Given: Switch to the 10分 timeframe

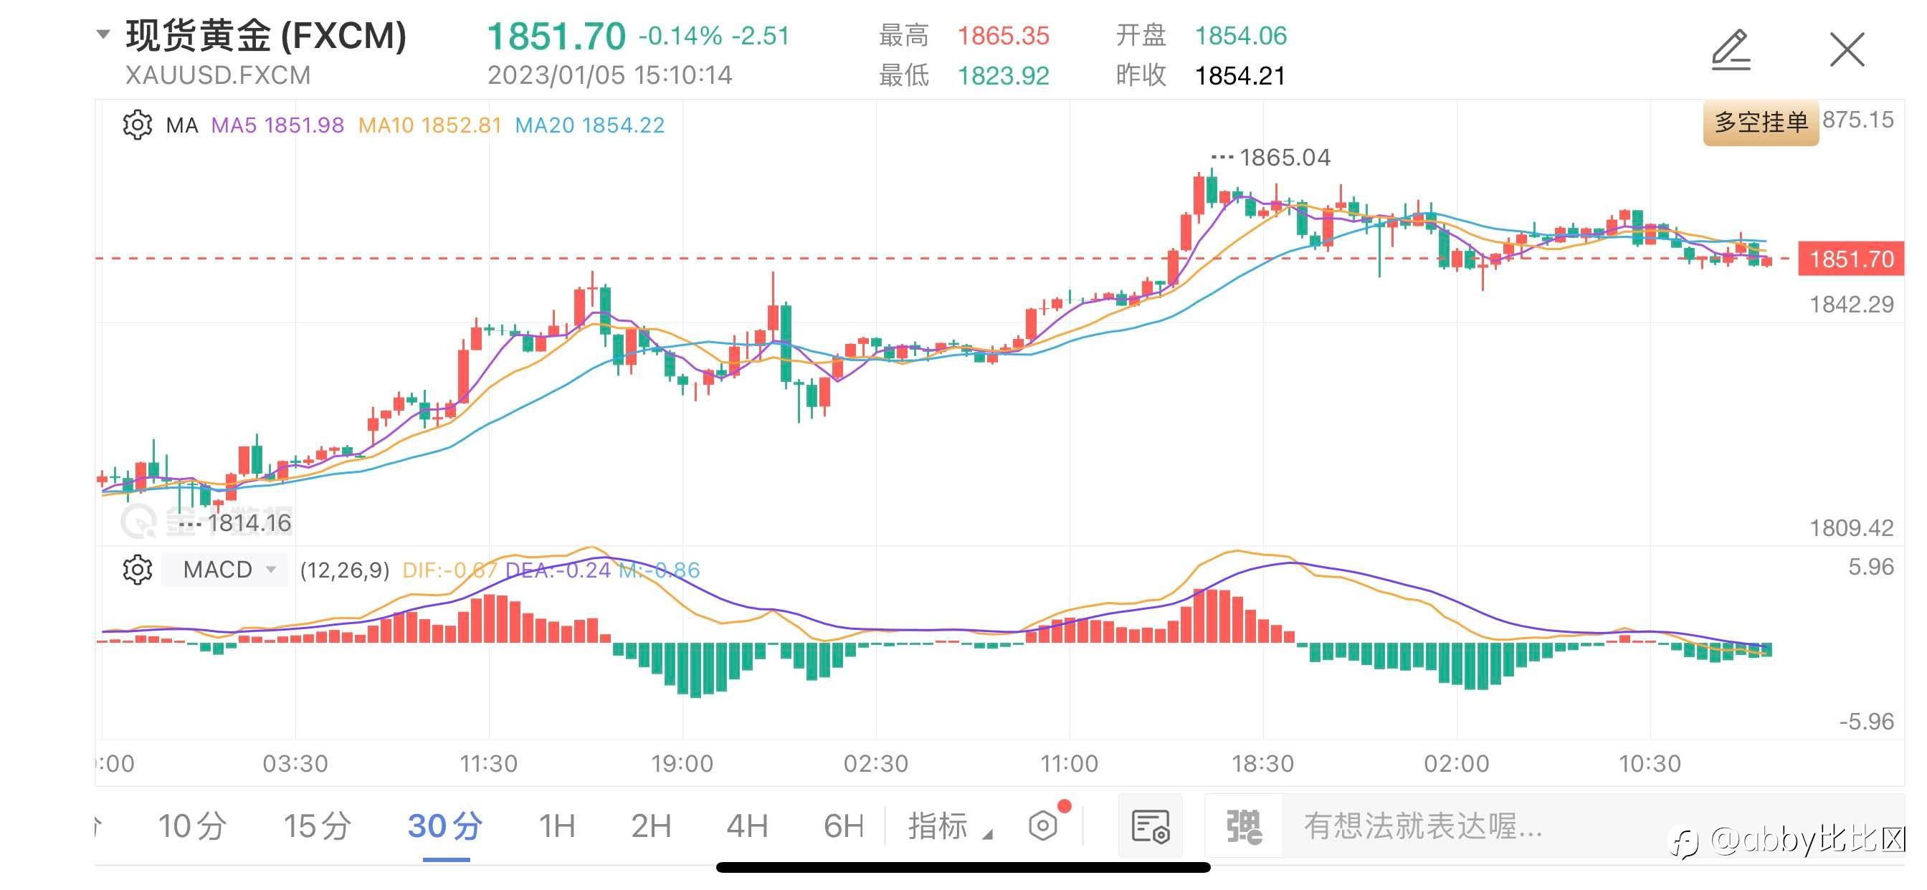Looking at the screenshot, I should coord(192,826).
